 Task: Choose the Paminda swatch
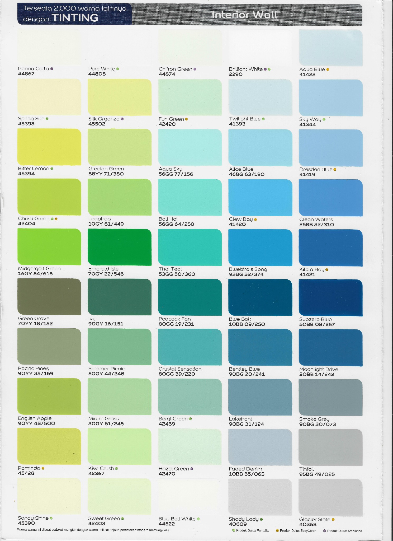tap(49, 446)
